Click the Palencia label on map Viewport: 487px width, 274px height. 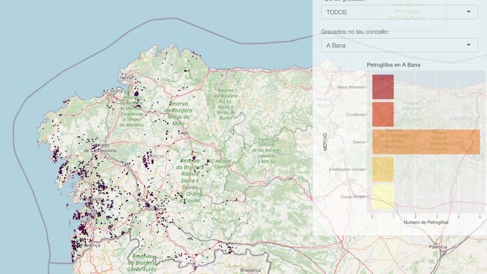coord(438,247)
